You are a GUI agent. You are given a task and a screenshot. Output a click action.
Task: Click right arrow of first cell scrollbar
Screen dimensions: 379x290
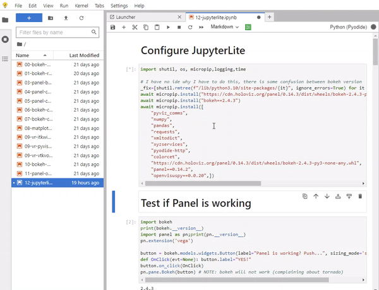pos(363,183)
